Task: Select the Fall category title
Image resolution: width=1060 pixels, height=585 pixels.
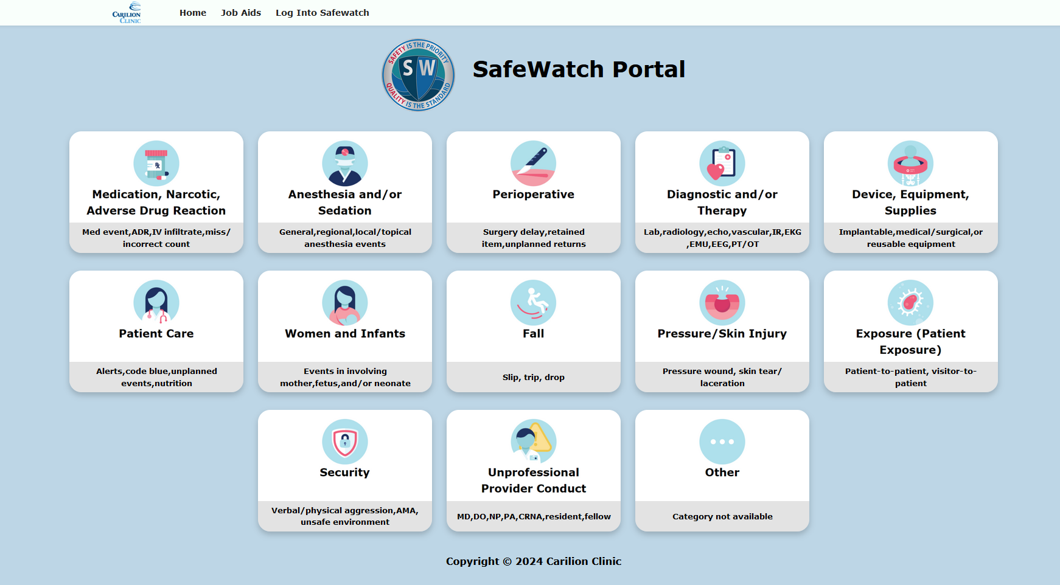Action: coord(534,334)
